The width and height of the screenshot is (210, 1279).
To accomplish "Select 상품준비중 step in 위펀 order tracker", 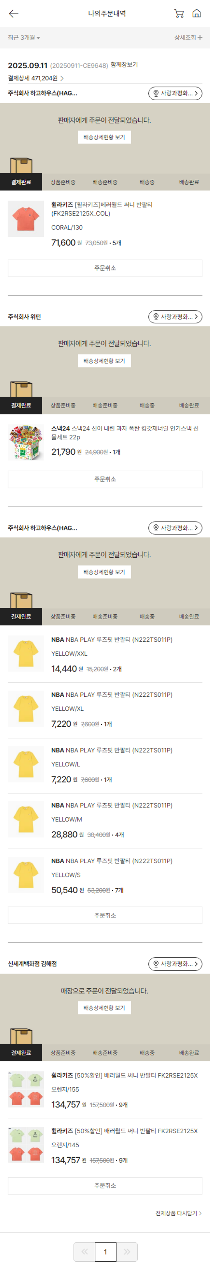I will [x=63, y=406].
